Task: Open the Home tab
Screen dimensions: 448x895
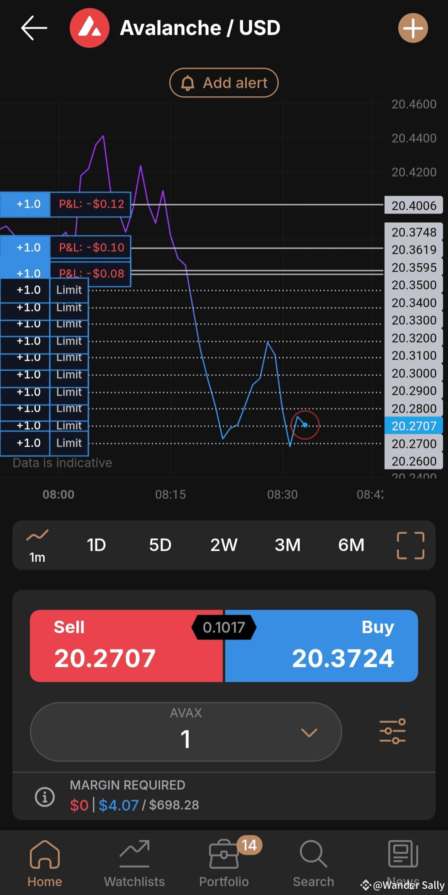Action: [45, 863]
